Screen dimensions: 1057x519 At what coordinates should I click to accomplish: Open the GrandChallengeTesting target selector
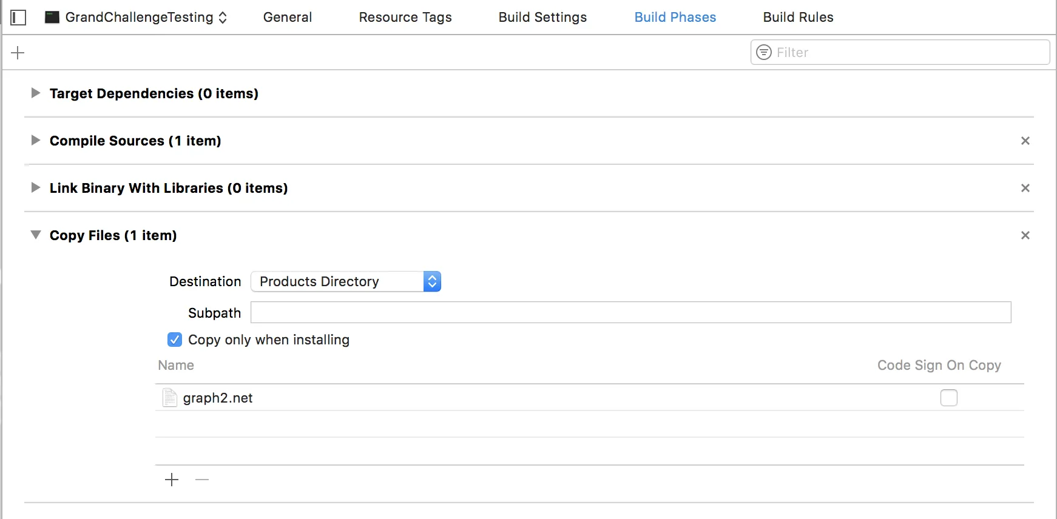point(138,18)
